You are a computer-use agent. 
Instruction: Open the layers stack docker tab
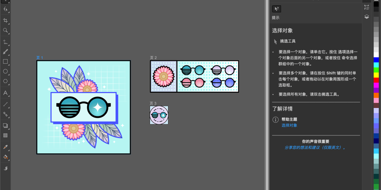coord(367,17)
